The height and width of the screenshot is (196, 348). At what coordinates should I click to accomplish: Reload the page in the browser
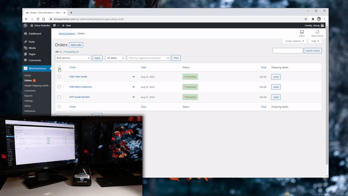click(x=38, y=19)
